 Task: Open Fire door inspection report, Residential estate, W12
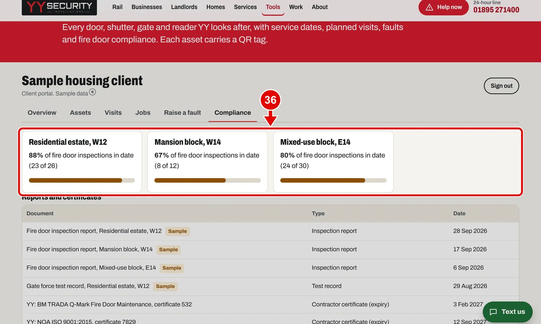(94, 231)
